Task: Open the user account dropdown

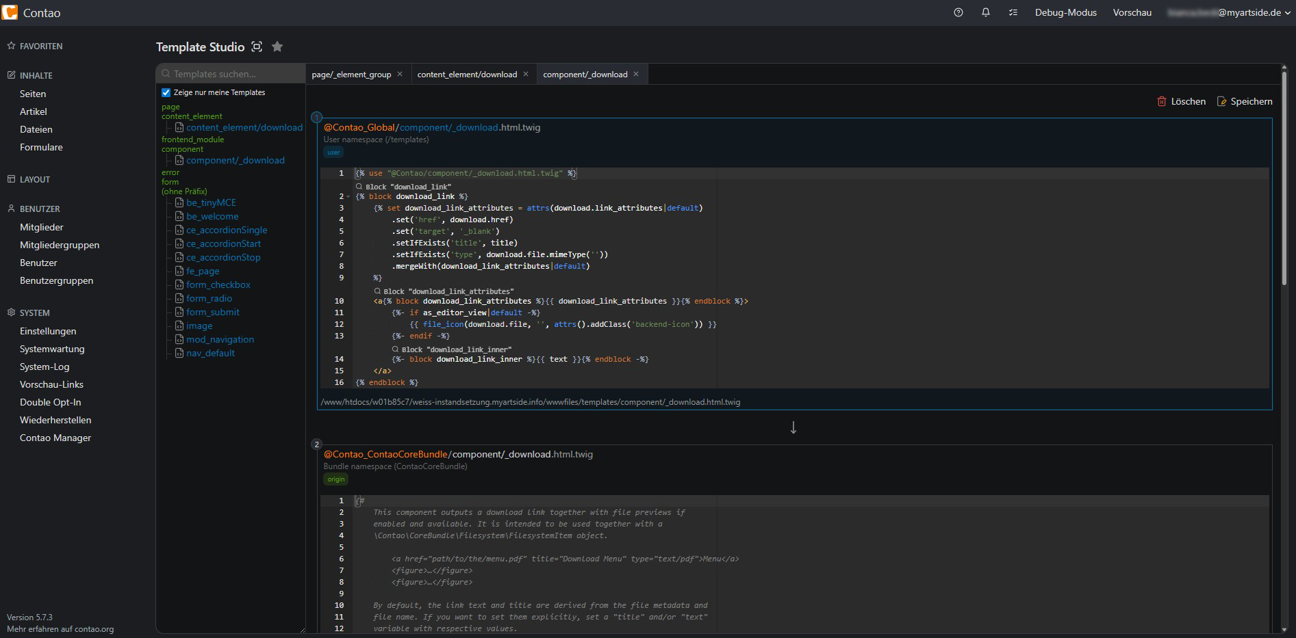Action: pyautogui.click(x=1229, y=12)
